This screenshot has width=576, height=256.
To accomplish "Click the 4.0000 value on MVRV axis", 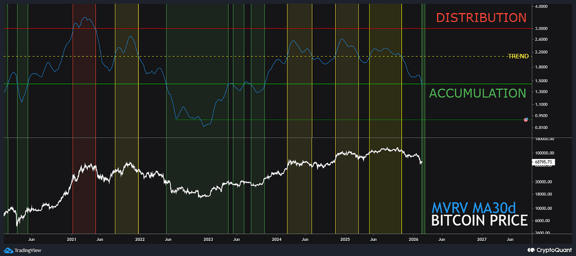I will click(x=542, y=7).
